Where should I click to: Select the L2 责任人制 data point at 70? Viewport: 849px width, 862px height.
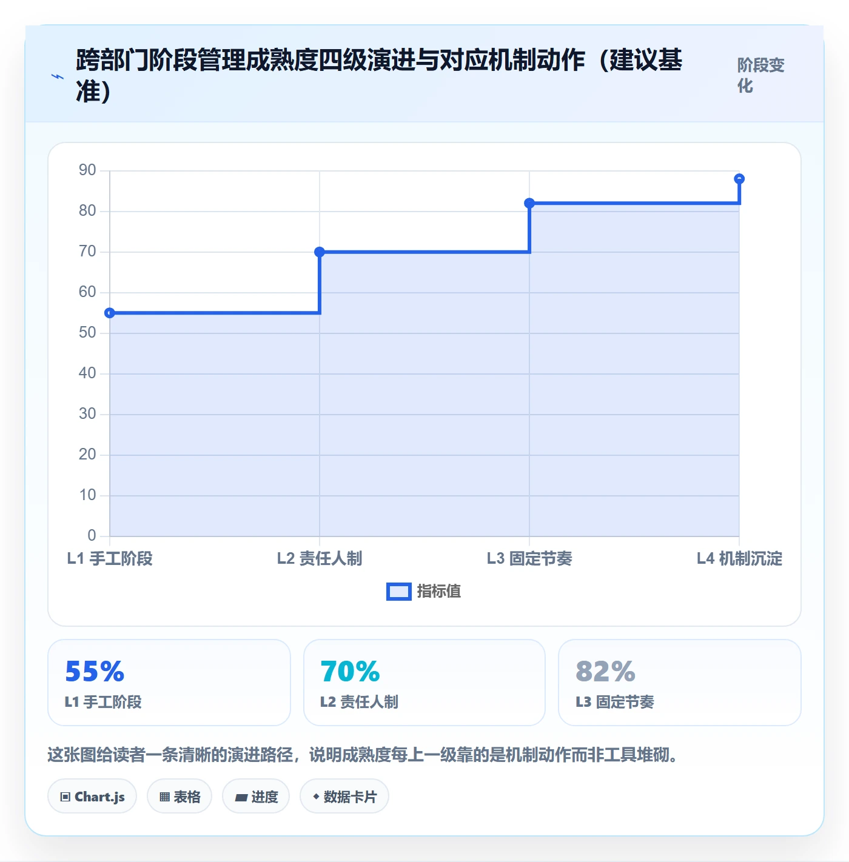tap(320, 252)
